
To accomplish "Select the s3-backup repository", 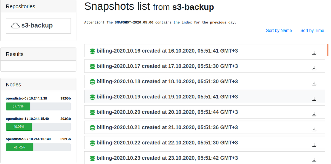I will (x=38, y=25).
